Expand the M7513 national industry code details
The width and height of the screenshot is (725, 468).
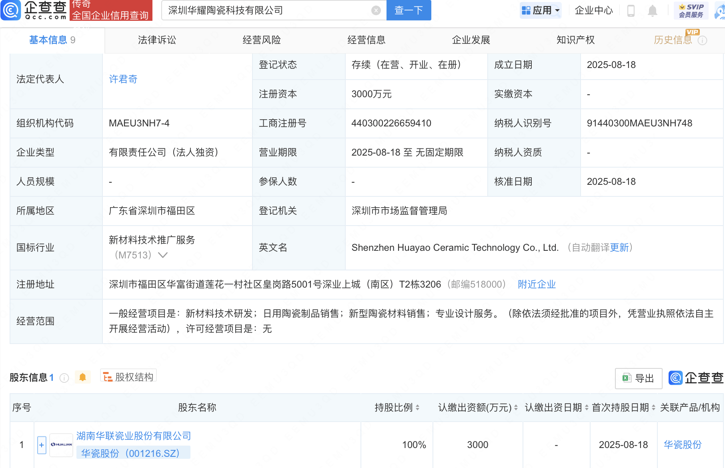click(162, 255)
